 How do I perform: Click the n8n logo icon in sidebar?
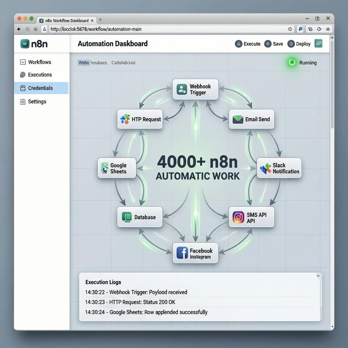coord(25,44)
